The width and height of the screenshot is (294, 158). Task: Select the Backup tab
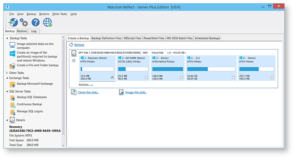click(10, 31)
